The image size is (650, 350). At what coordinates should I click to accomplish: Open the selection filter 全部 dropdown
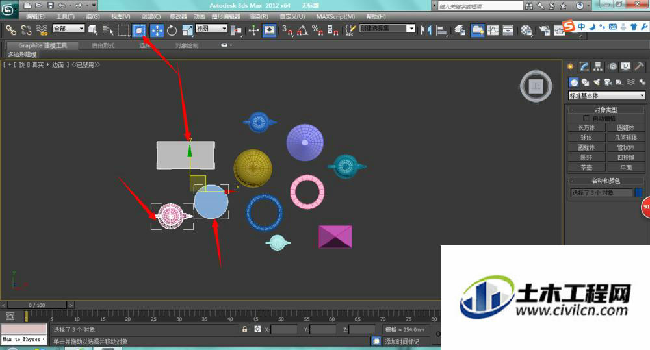(x=68, y=29)
